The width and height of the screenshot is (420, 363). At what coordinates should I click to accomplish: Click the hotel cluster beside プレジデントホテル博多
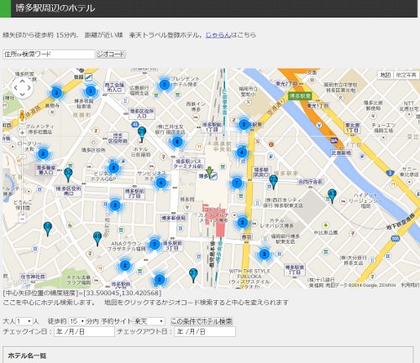[x=165, y=84]
